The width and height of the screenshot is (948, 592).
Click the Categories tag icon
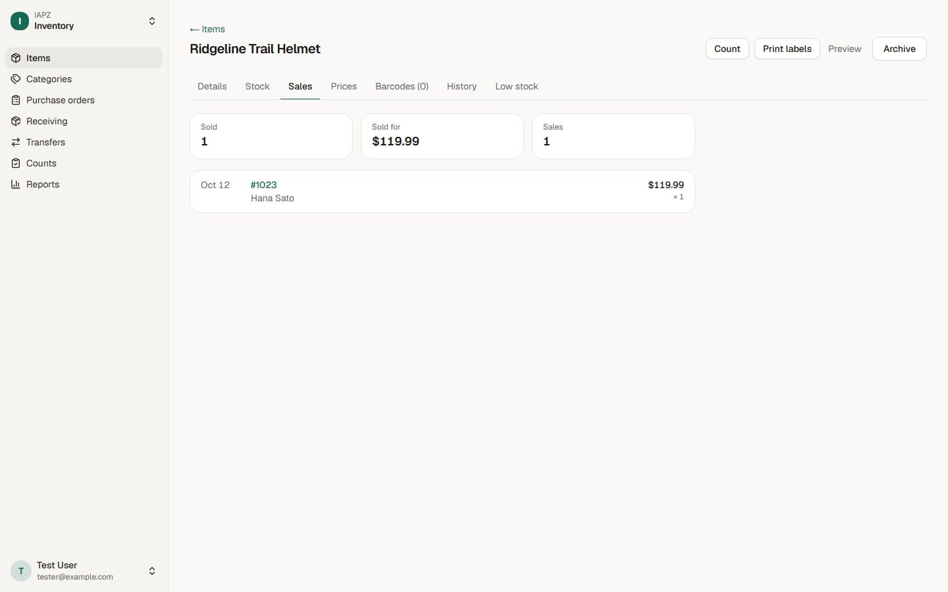(16, 79)
